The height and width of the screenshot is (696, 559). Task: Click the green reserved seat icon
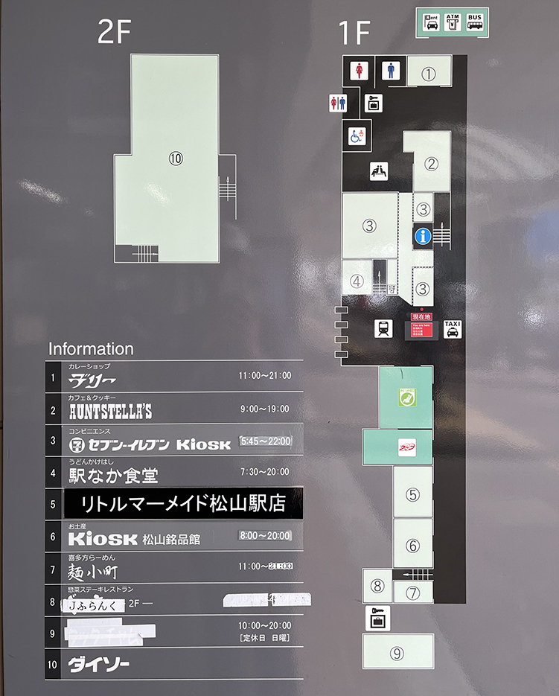407,398
